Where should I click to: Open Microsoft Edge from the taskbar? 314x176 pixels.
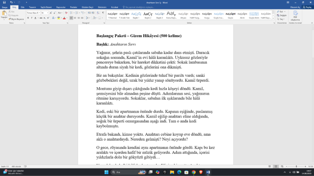(179, 172)
